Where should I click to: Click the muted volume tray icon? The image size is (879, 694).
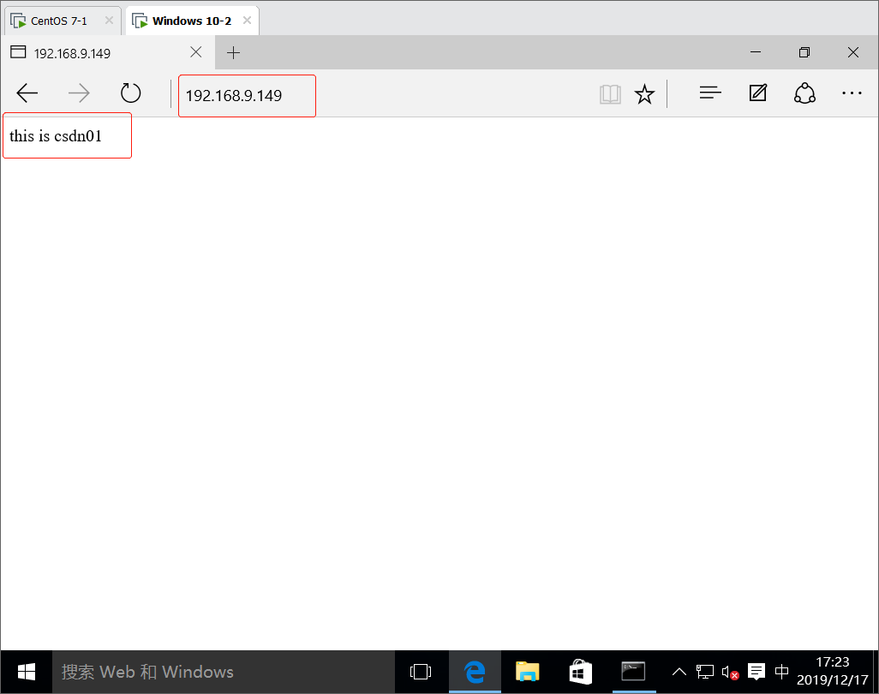point(731,672)
